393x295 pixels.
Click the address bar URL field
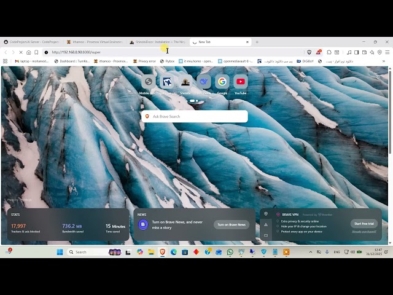point(173,52)
